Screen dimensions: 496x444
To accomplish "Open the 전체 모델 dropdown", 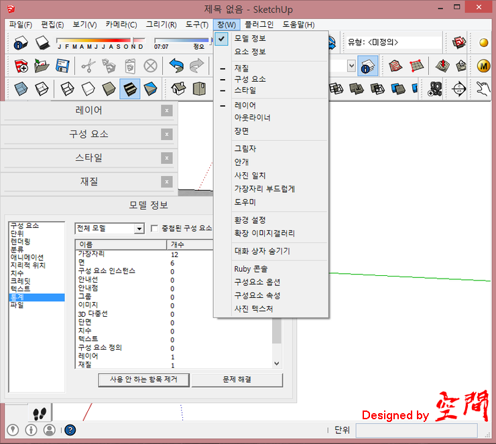I will click(109, 228).
